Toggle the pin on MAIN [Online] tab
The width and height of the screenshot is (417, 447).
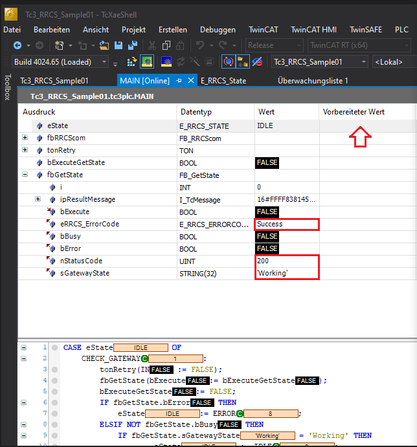[x=179, y=81]
